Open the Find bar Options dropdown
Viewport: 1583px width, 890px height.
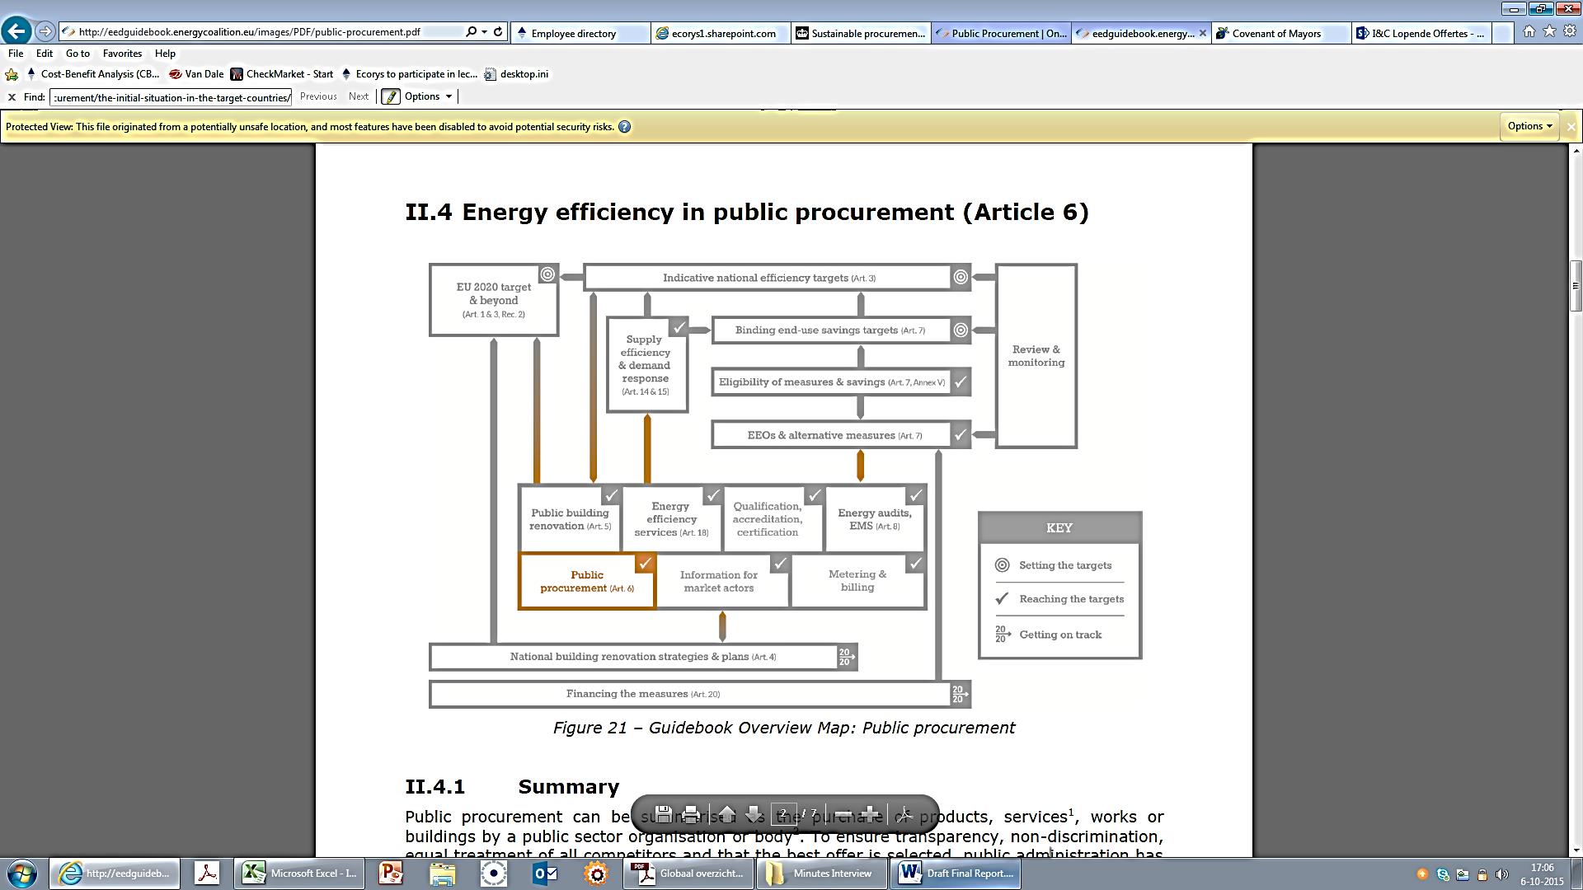(x=429, y=96)
